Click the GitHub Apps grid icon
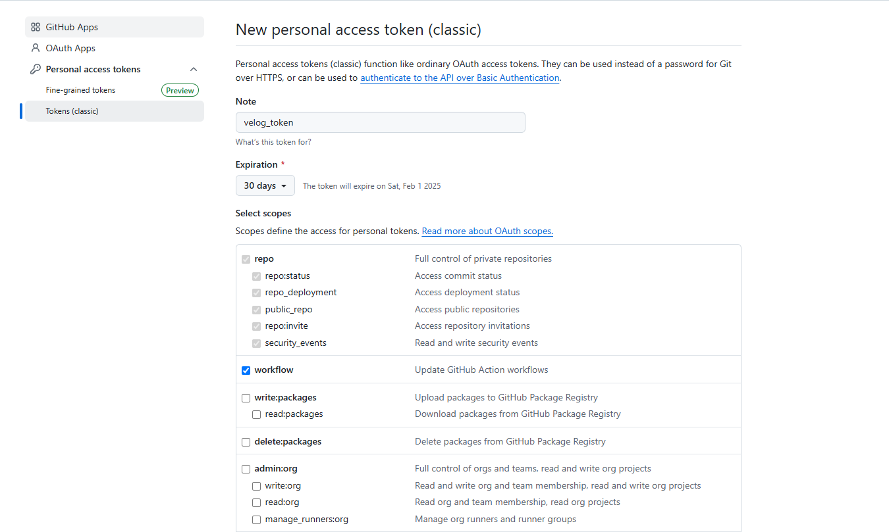 [x=36, y=27]
